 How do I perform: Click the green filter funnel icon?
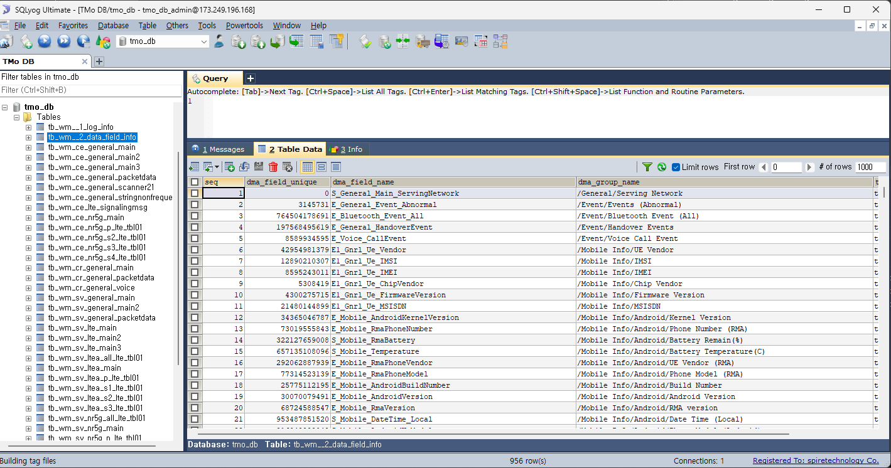tap(647, 167)
